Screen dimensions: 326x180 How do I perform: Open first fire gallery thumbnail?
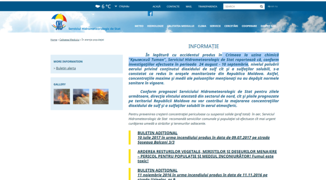pos(62,96)
